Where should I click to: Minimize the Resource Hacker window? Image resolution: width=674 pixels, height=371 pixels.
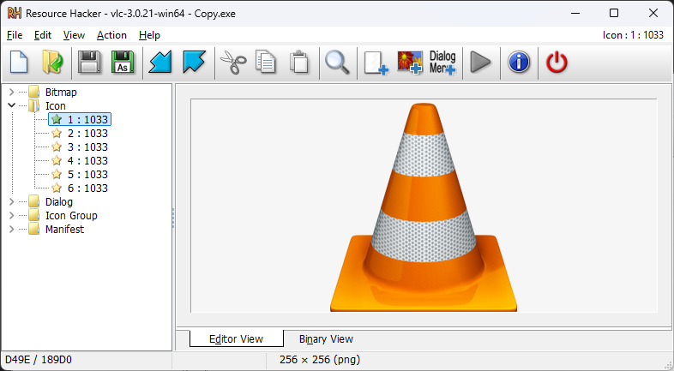[575, 14]
